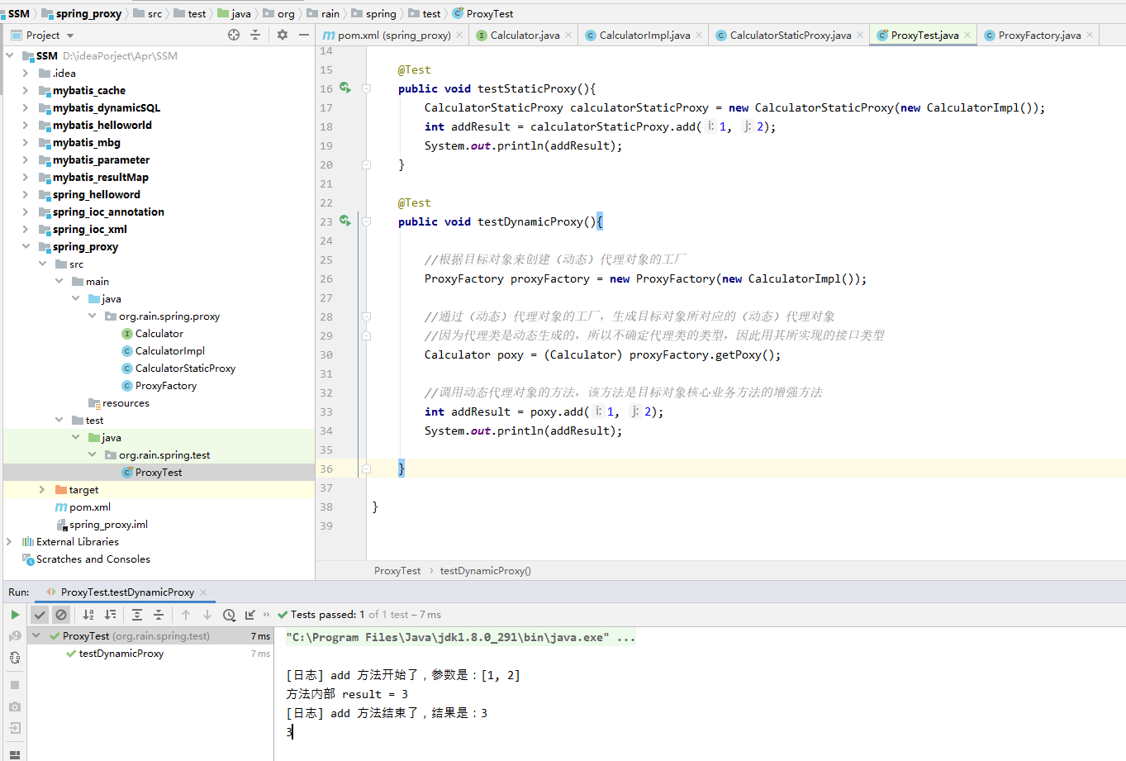Close the Calculator.java tab
1126x761 pixels.
[568, 35]
